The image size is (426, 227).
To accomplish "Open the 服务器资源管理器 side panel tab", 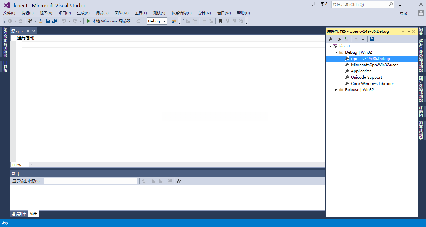I will point(5,42).
